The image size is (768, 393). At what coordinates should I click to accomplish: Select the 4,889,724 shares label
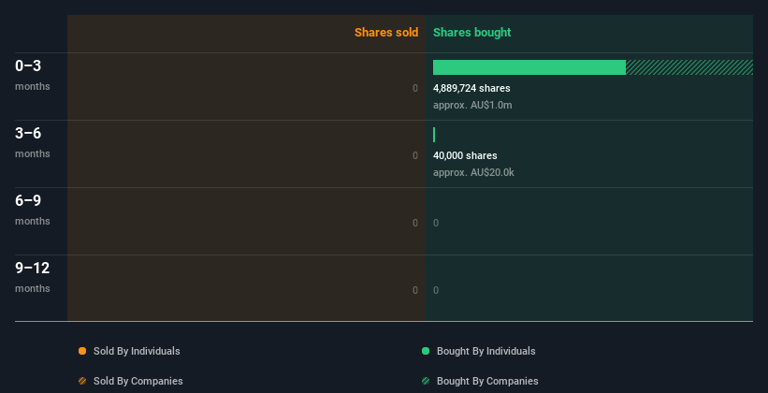tap(471, 88)
